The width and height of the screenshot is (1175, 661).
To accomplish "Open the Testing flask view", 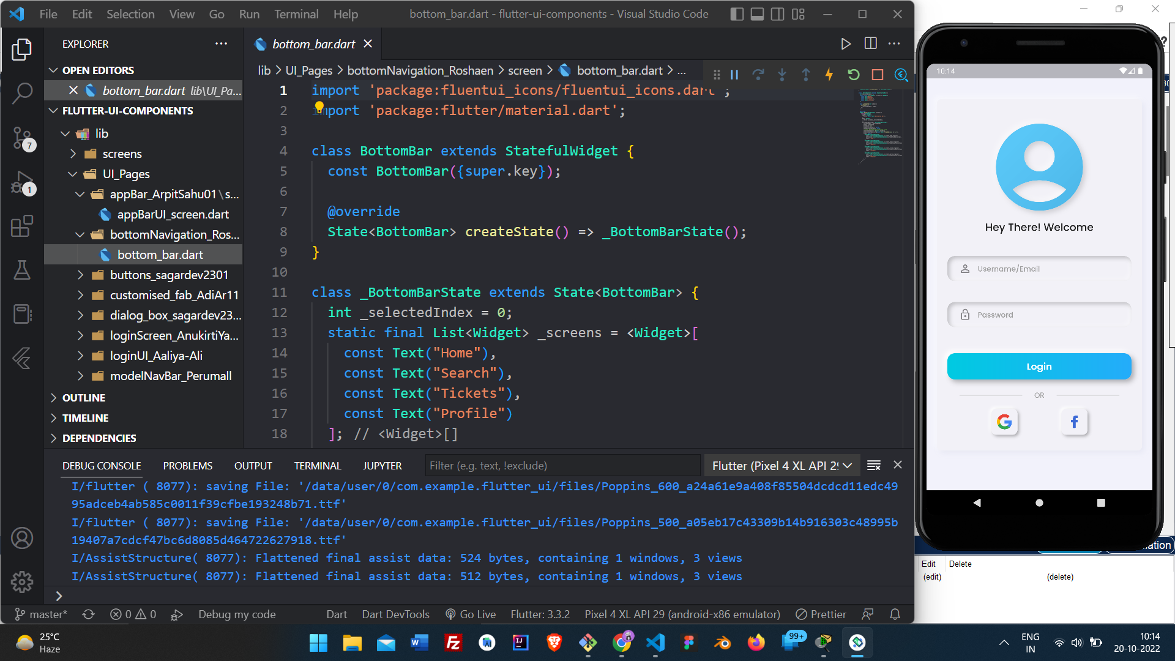I will pos(22,270).
